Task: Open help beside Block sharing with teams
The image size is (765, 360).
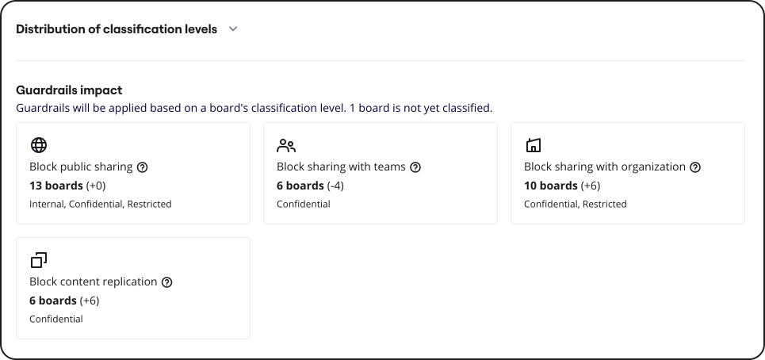Action: 415,167
